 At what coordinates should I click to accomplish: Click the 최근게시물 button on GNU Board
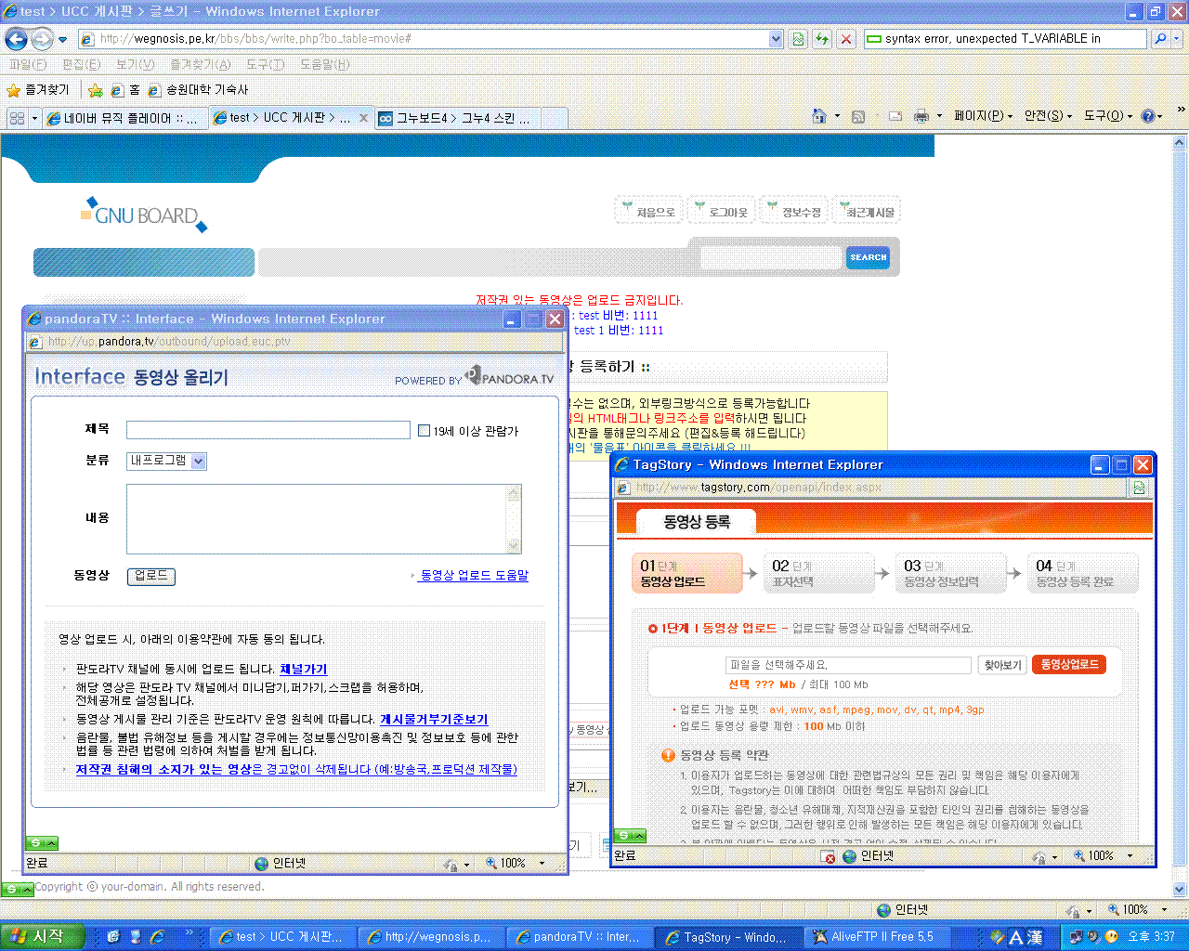point(868,211)
